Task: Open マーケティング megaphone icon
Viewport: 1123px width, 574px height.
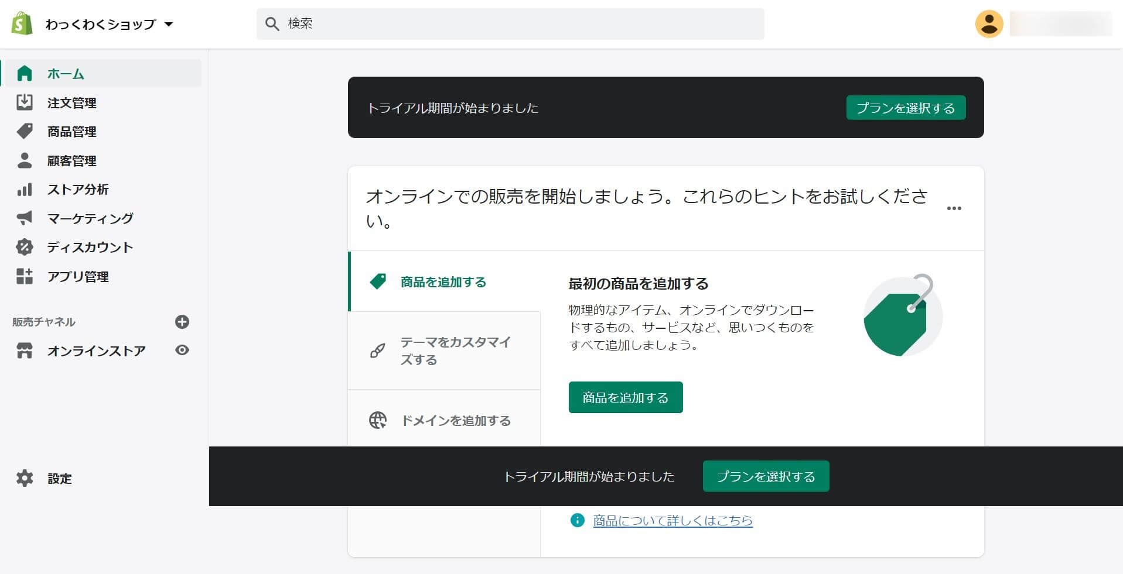Action: point(25,218)
